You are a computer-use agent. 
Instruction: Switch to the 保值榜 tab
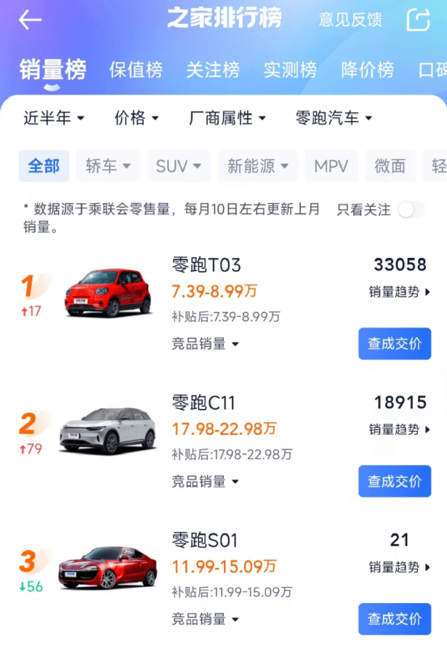(x=136, y=70)
